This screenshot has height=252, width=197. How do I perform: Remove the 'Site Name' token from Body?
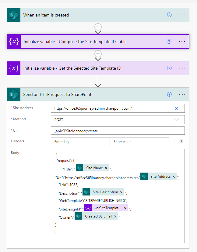click(x=106, y=168)
